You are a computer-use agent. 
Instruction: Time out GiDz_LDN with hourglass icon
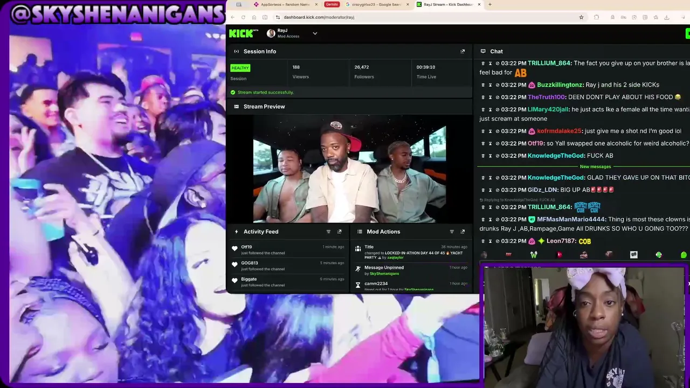pyautogui.click(x=490, y=190)
